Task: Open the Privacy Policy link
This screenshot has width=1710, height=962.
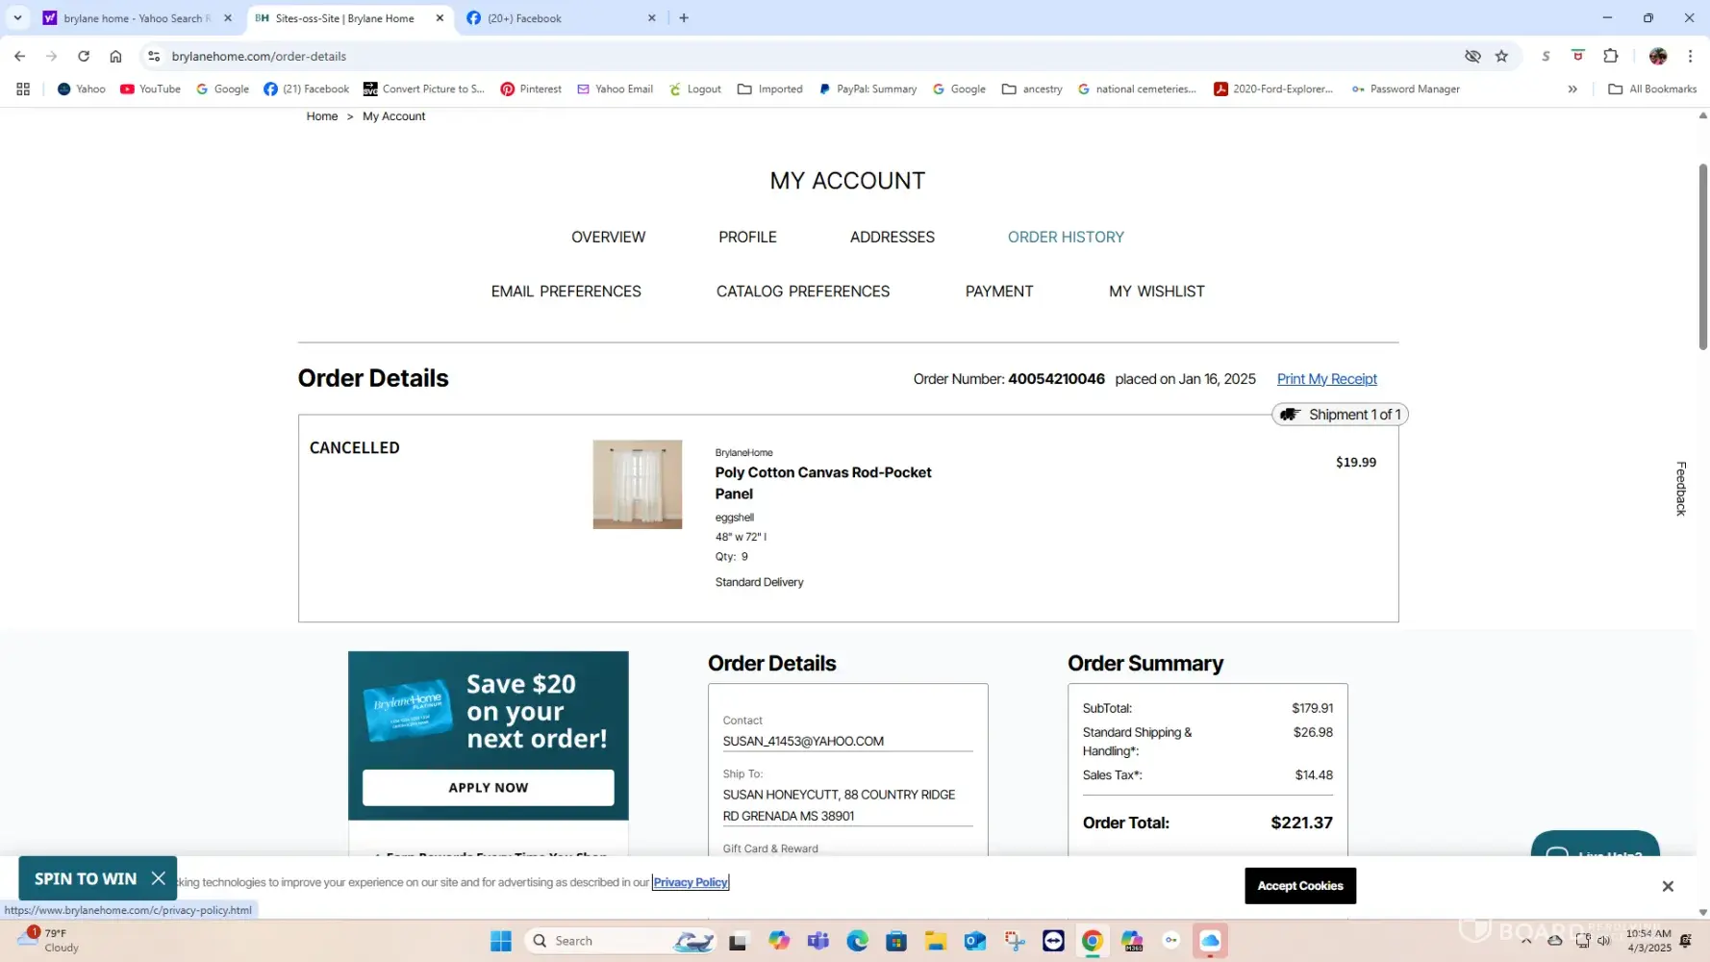Action: click(x=691, y=882)
